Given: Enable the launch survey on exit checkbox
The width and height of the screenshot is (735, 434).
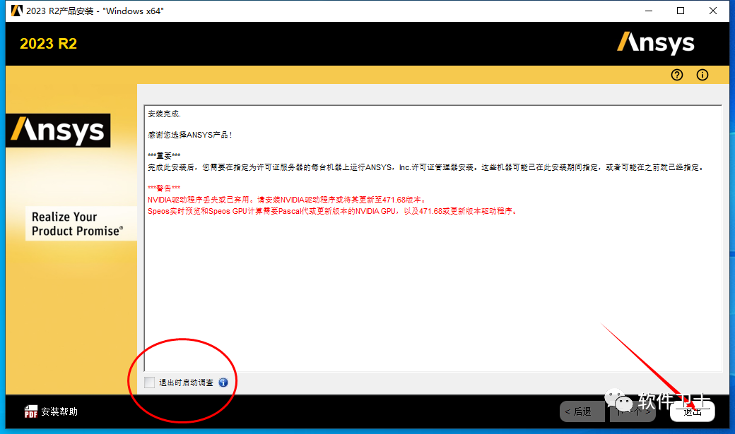Looking at the screenshot, I should pos(149,382).
